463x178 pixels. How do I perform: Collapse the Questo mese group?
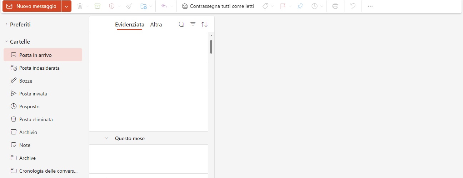[x=106, y=138]
